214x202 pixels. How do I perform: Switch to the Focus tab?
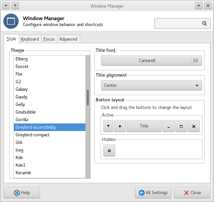(x=49, y=39)
